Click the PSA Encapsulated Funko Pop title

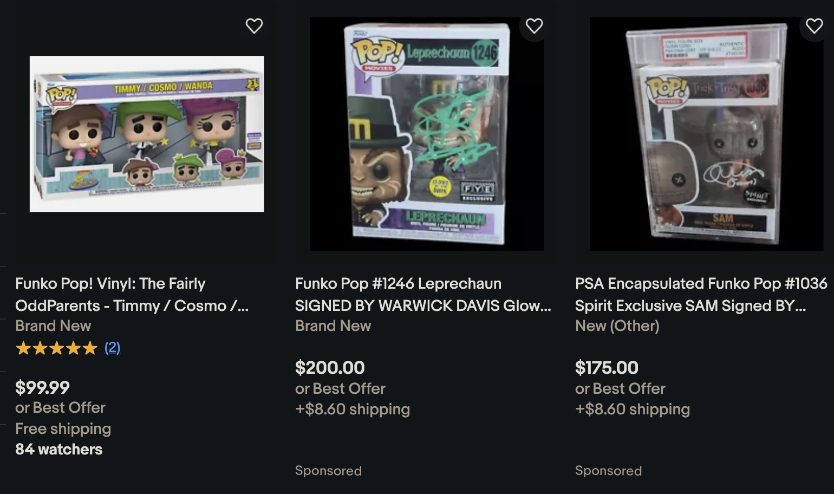click(x=701, y=295)
